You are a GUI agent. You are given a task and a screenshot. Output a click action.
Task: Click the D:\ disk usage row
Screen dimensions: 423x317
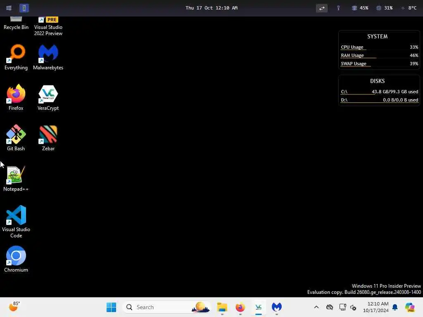379,100
